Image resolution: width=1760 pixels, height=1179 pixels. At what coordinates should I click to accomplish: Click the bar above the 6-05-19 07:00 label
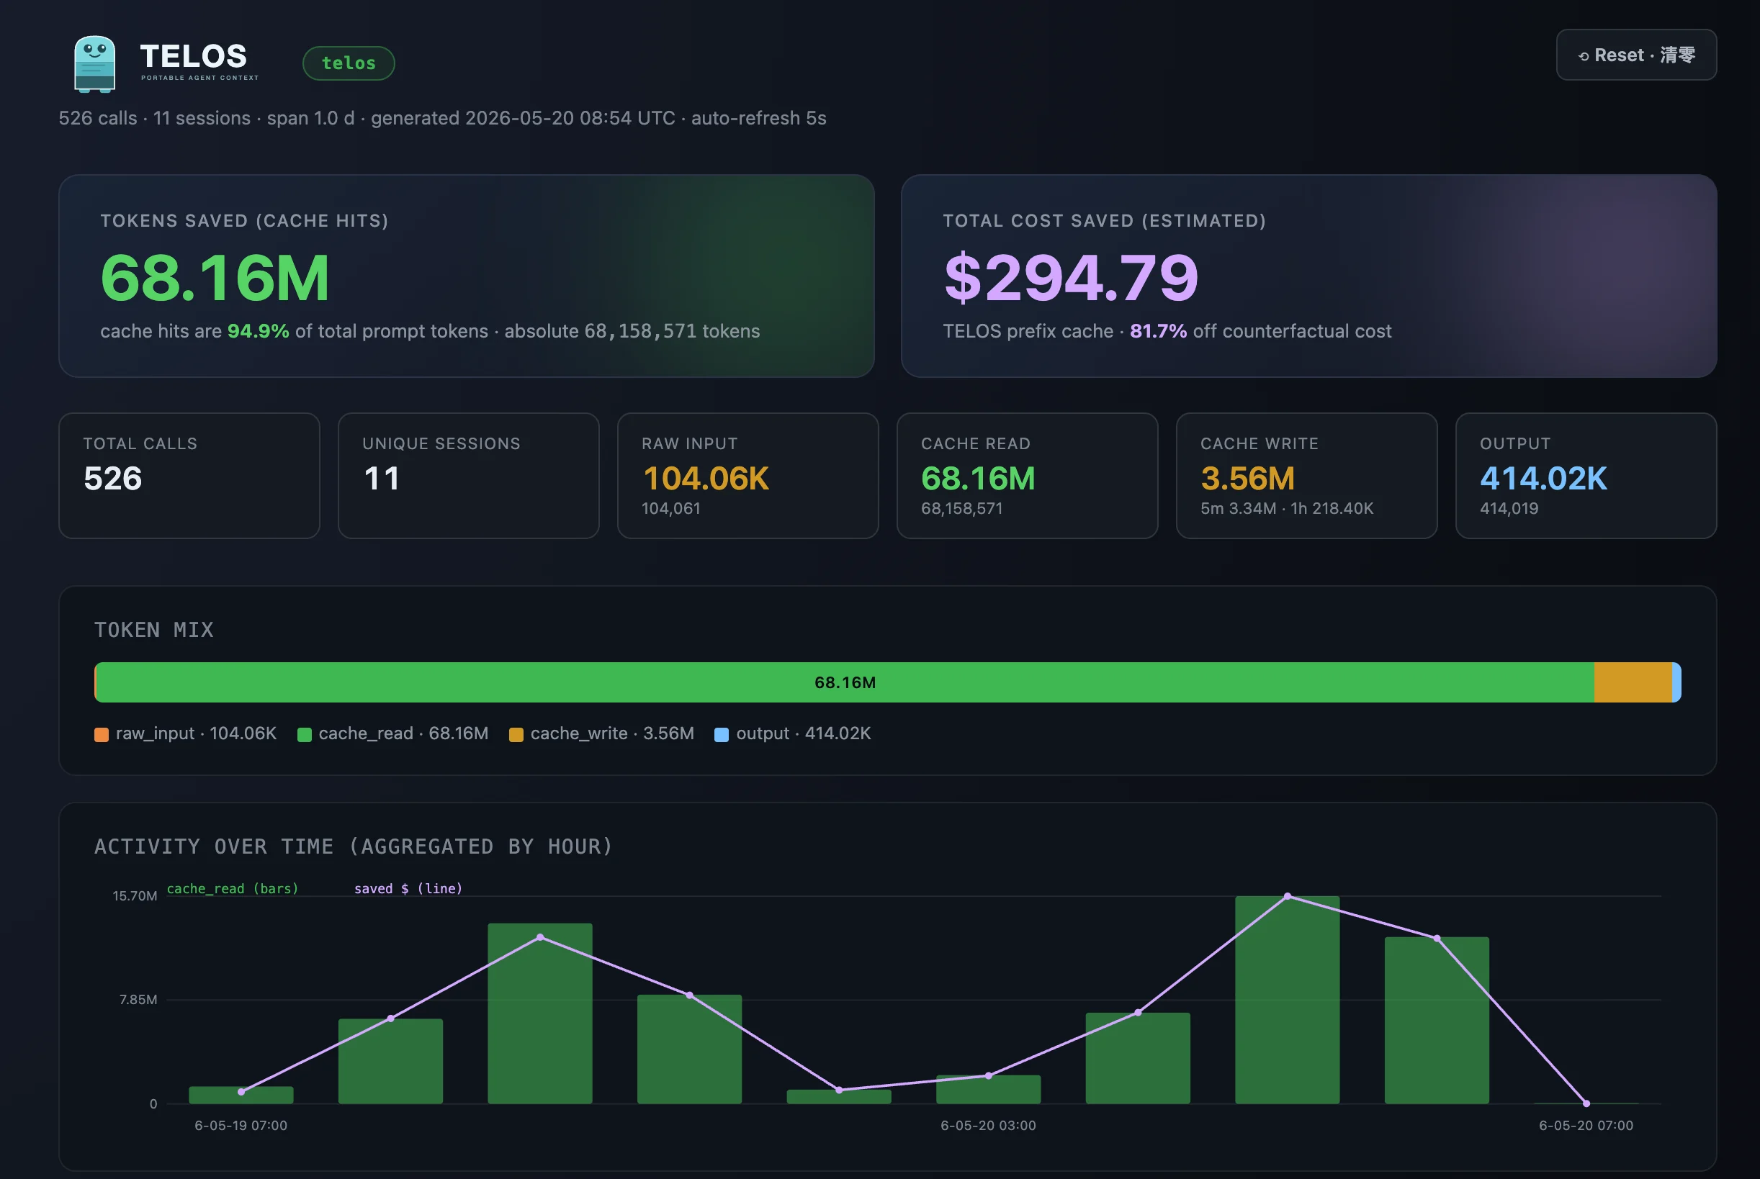[x=241, y=1095]
